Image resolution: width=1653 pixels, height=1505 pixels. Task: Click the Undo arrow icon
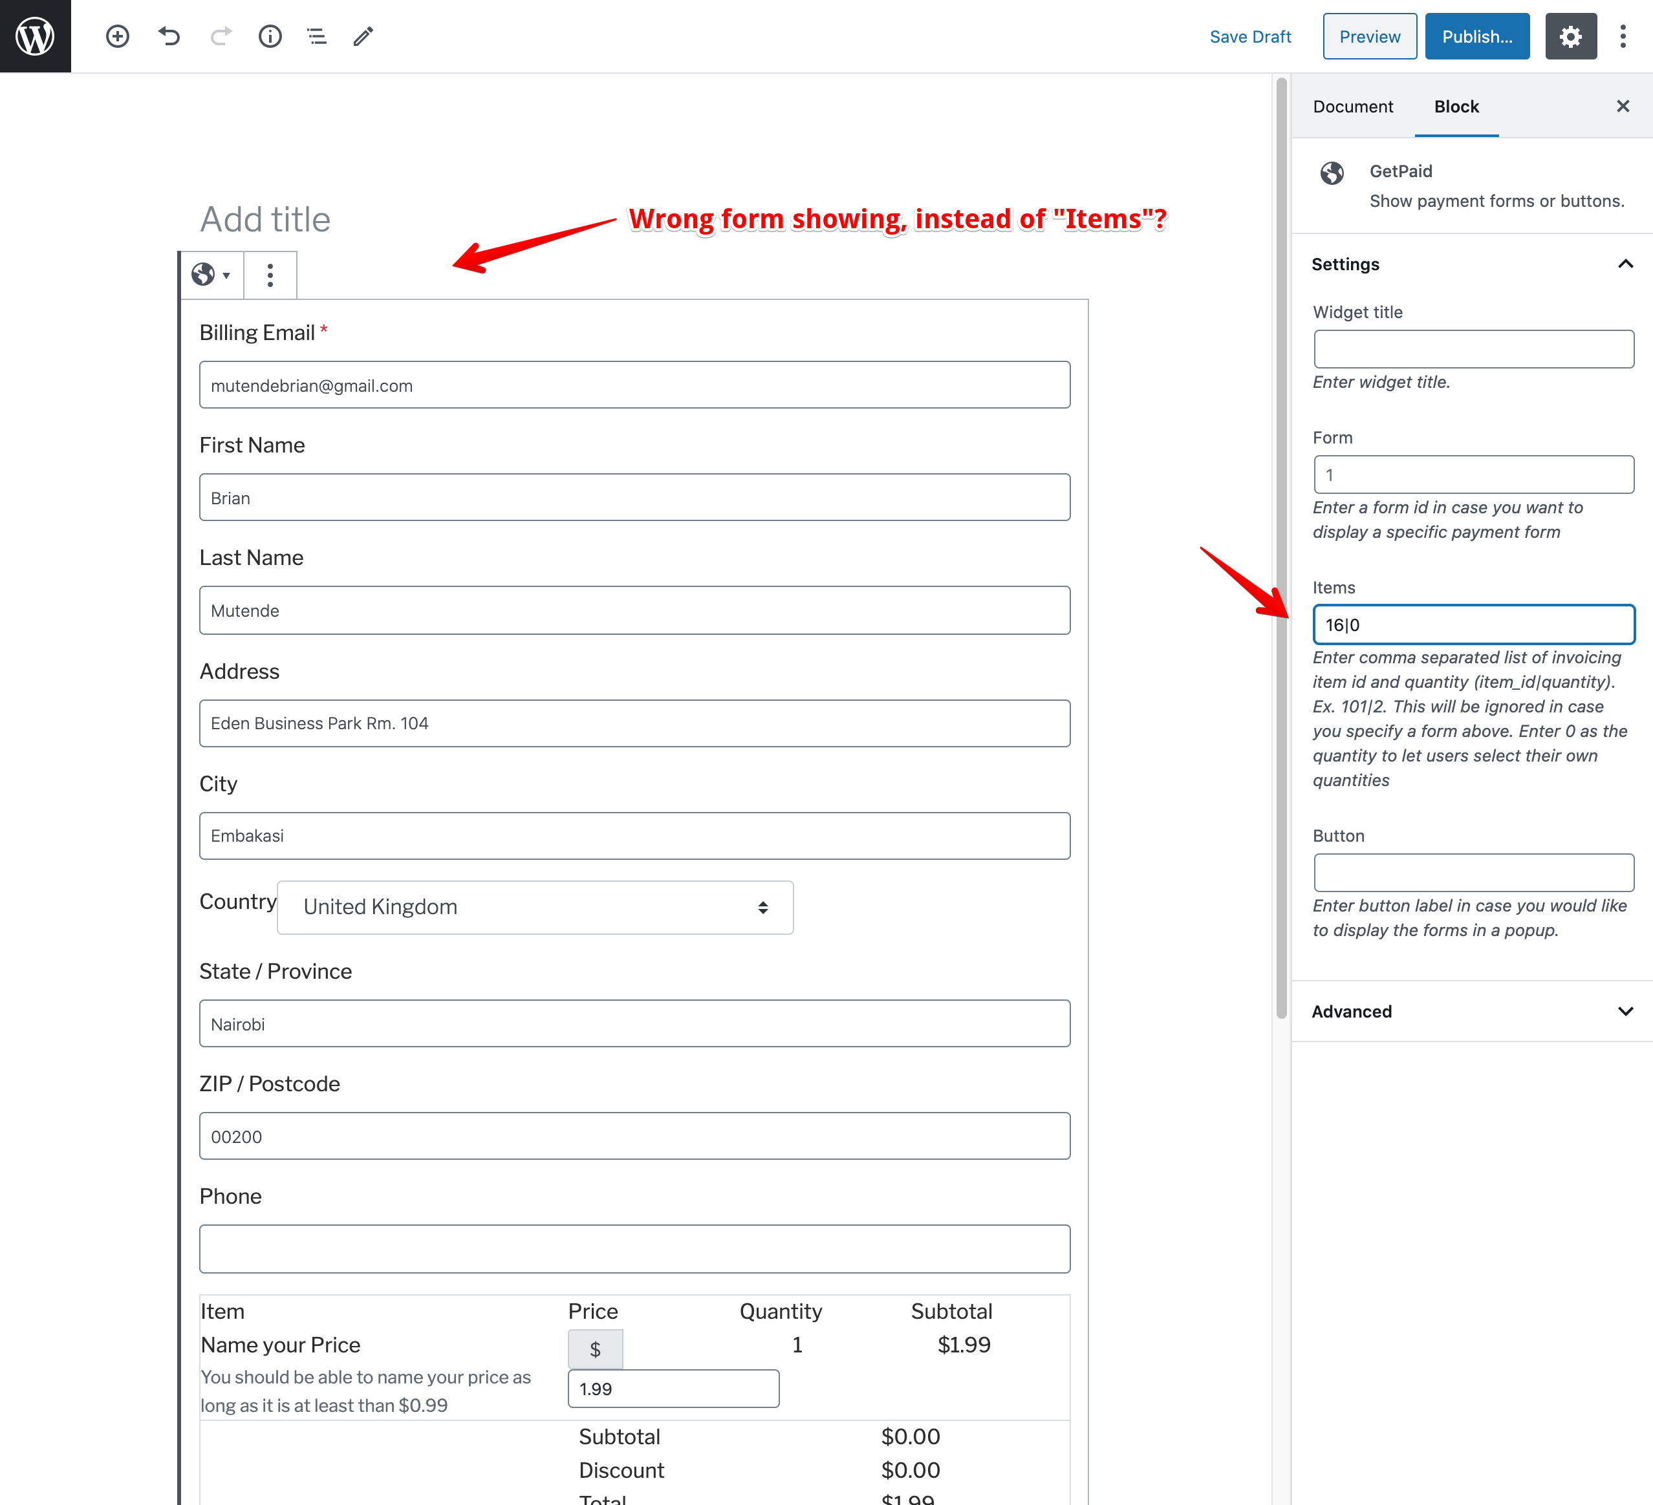[169, 36]
